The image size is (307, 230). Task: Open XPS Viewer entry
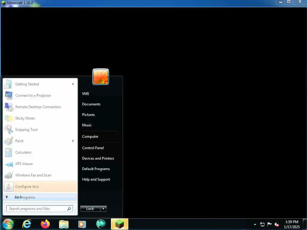(40, 164)
